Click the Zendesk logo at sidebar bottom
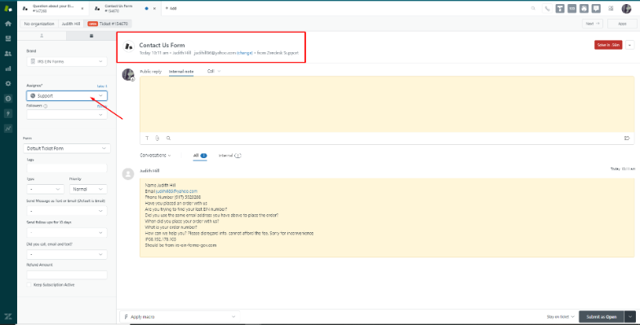640x325 pixels. tap(8, 316)
